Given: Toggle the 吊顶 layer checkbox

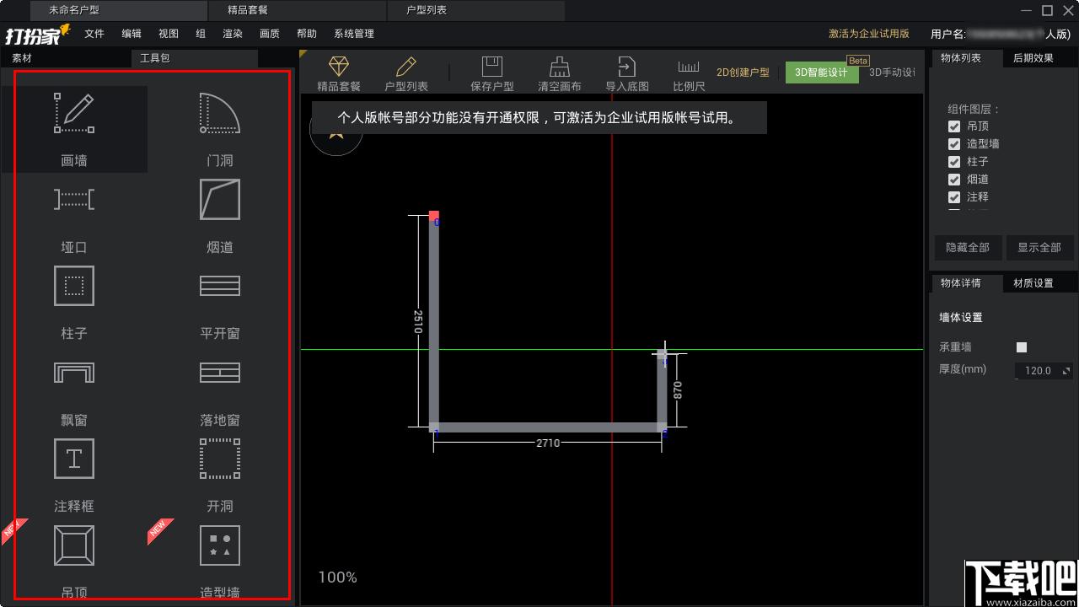Looking at the screenshot, I should pyautogui.click(x=954, y=126).
